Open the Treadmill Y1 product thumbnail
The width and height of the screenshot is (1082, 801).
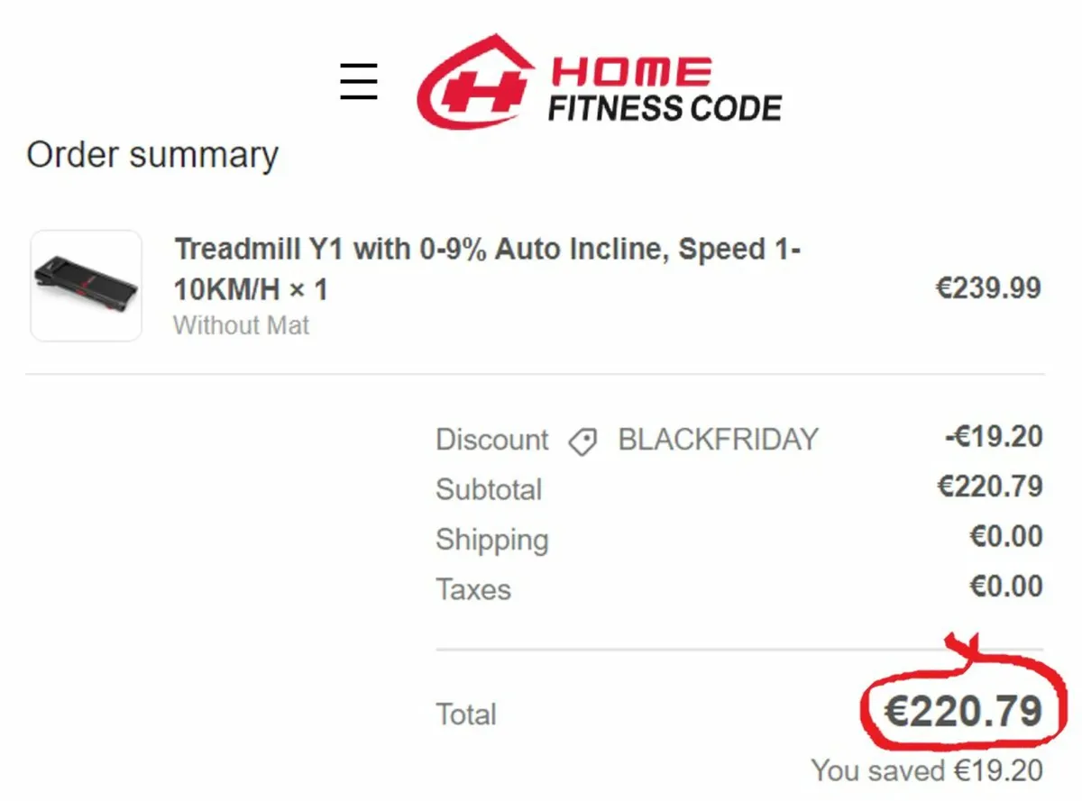(87, 286)
